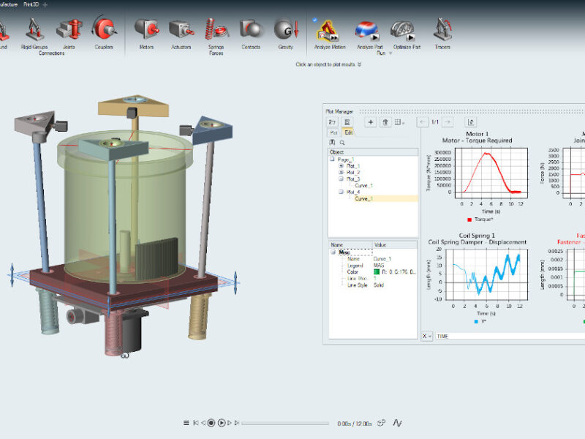Viewport: 585px width, 439px height.
Task: Launch the Analyze Motion tool
Action: click(x=328, y=31)
